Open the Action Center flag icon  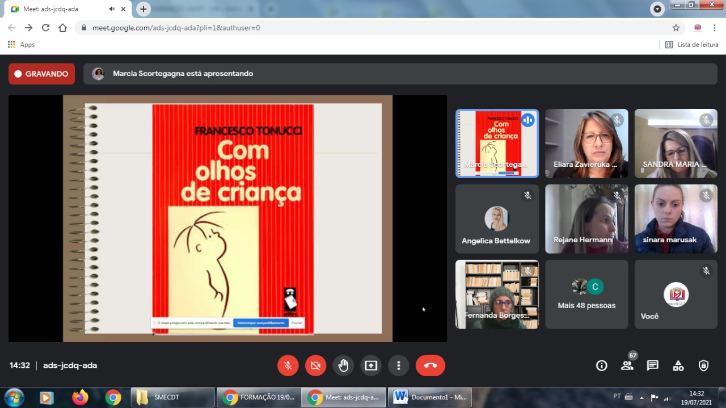coord(655,397)
